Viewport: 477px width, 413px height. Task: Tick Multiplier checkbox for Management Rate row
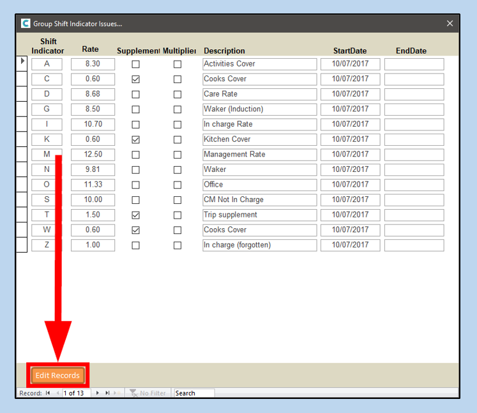click(178, 155)
